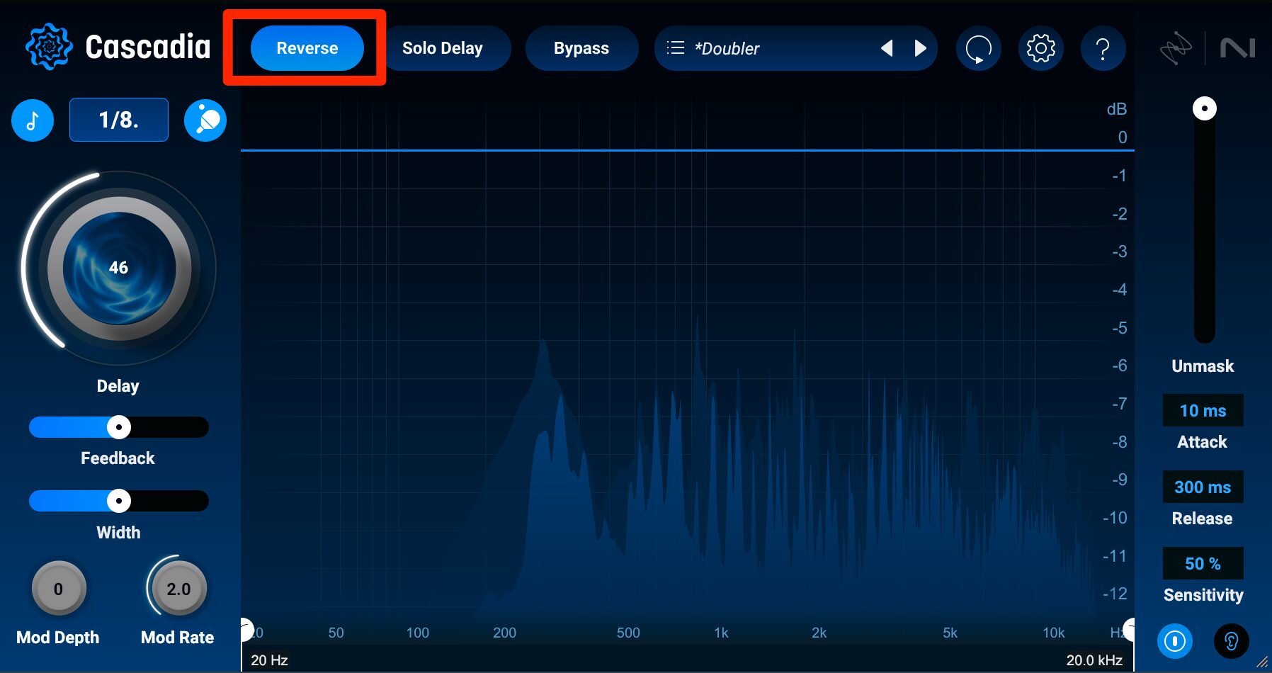Click the iZotope logo icon
1272x673 pixels.
[1176, 48]
